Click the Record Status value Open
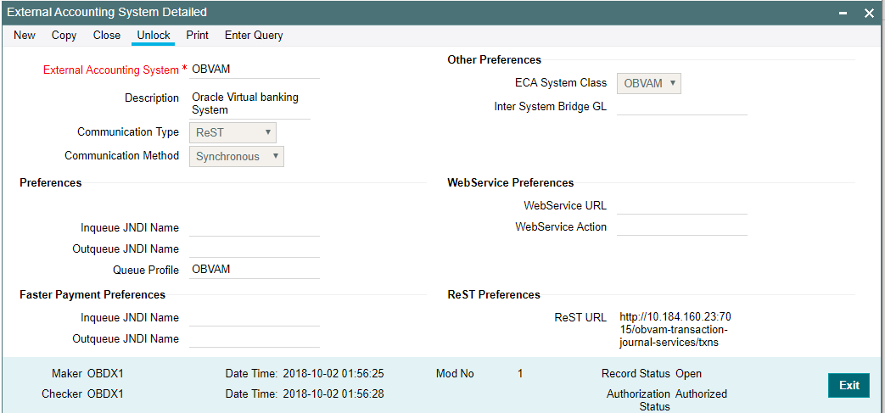 [x=689, y=373]
